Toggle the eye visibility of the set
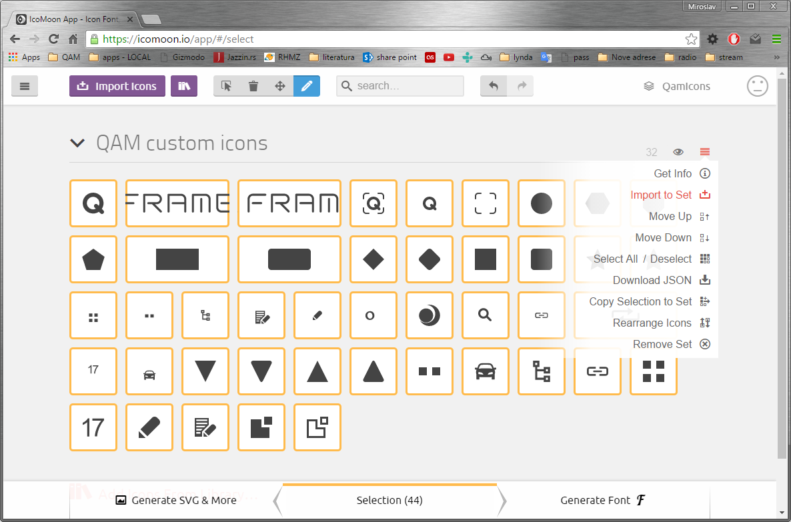The width and height of the screenshot is (791, 522). tap(678, 152)
